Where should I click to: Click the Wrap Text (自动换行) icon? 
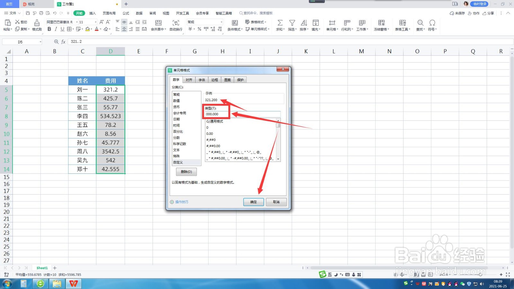click(x=176, y=22)
